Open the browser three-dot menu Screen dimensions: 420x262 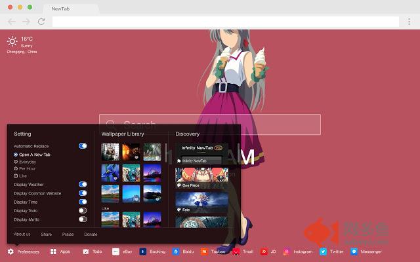click(x=409, y=22)
